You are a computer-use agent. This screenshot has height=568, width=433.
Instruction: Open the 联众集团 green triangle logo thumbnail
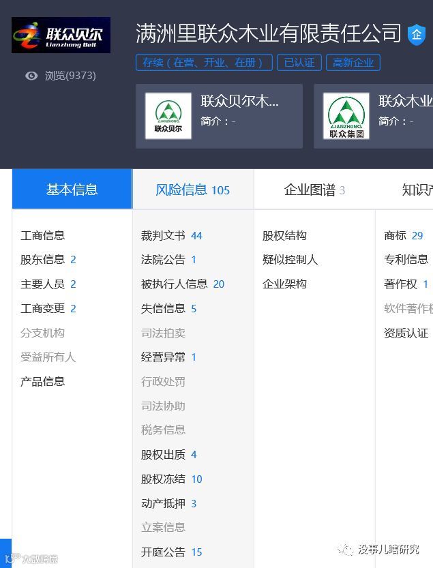(x=346, y=116)
